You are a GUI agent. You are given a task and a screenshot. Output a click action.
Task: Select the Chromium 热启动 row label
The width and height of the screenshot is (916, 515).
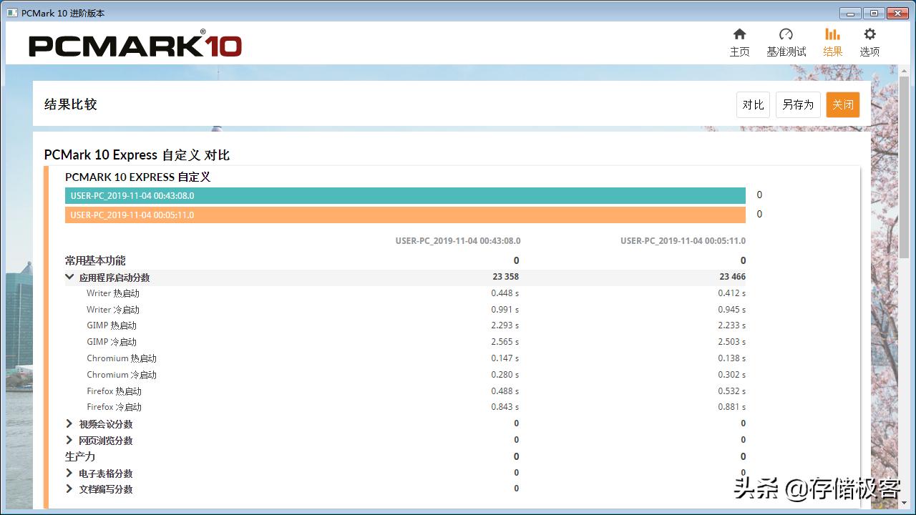point(122,358)
